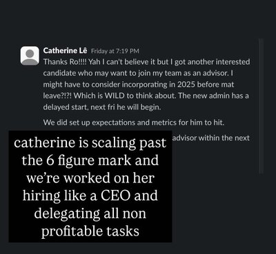
Task: Click the caption line 'profitable tasks'
Action: (x=90, y=231)
